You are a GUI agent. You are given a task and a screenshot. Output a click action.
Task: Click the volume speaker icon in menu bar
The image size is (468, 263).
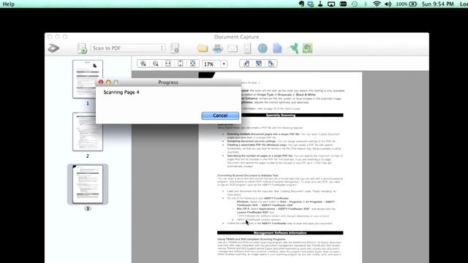(x=388, y=4)
